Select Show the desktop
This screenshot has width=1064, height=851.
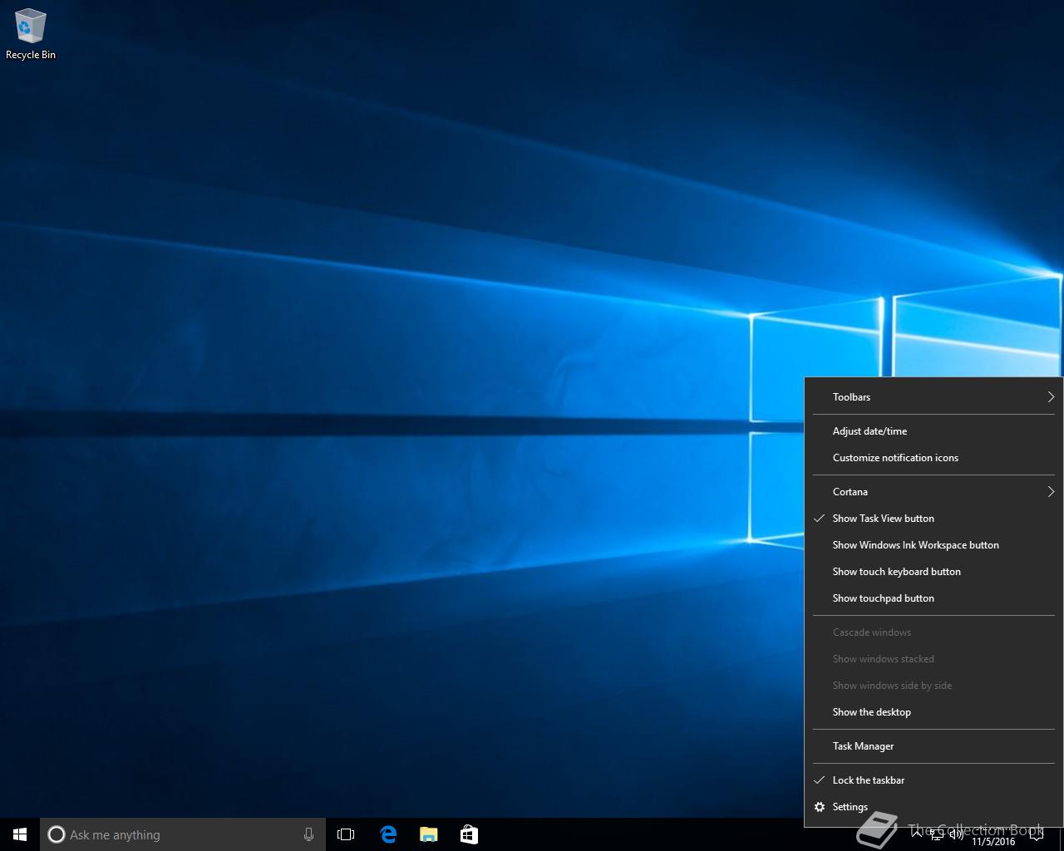pyautogui.click(x=933, y=712)
